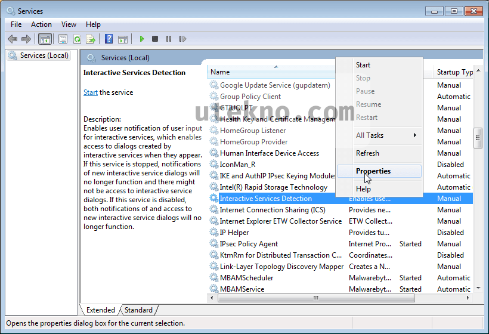This screenshot has width=489, height=334.
Task: Click vertical scrollbar up arrow
Action: pos(478,71)
